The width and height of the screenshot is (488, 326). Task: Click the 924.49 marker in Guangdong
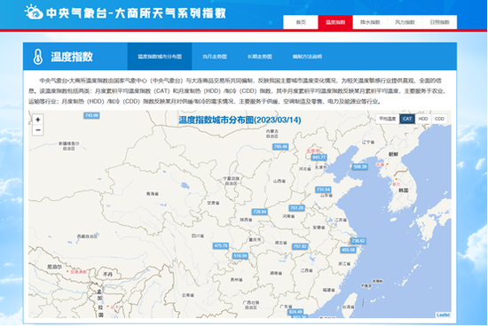point(295,312)
